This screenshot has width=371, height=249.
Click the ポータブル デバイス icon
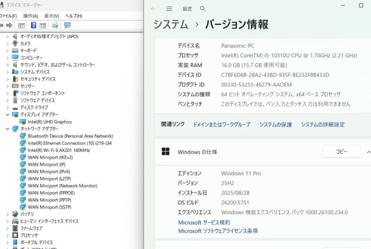coord(15,242)
